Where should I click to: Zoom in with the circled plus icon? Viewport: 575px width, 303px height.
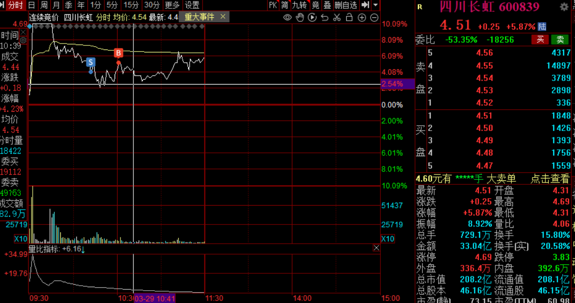click(362, 17)
